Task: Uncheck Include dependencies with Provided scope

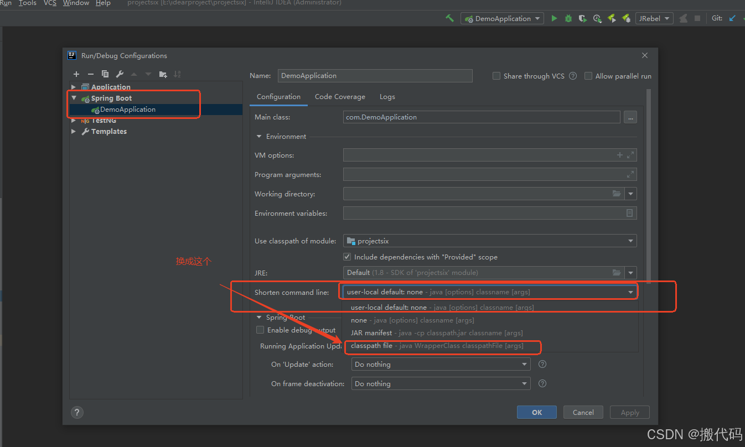Action: 347,257
